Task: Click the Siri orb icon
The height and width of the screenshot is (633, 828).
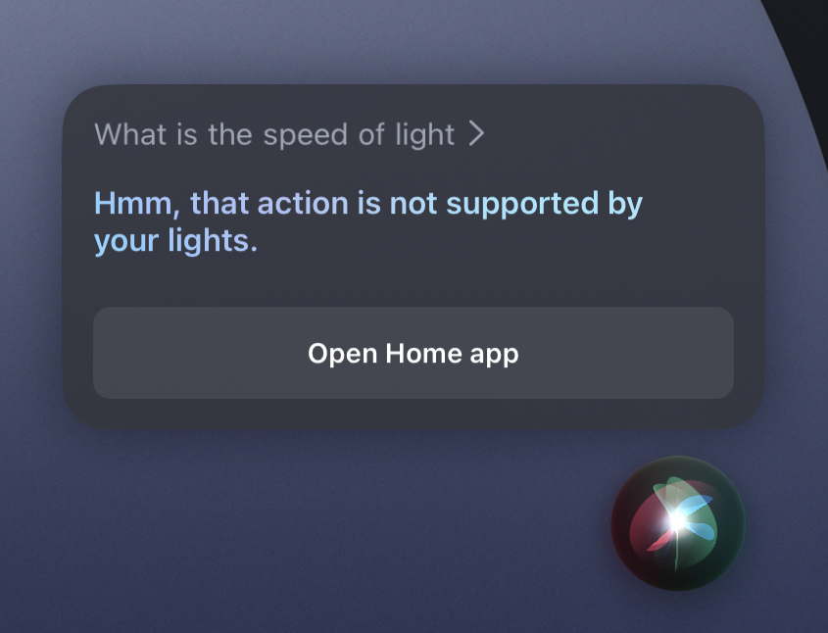Action: (677, 522)
